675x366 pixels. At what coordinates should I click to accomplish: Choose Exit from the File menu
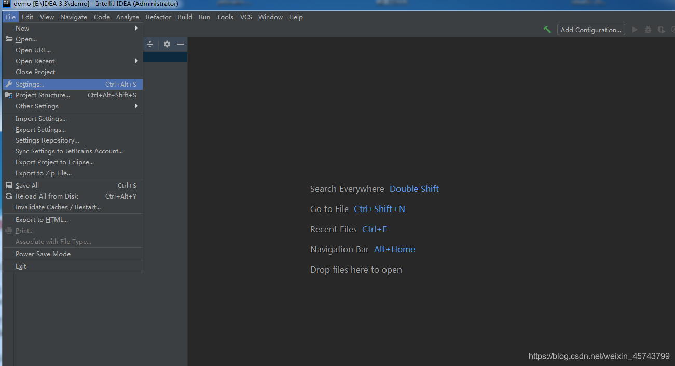[x=73, y=266]
